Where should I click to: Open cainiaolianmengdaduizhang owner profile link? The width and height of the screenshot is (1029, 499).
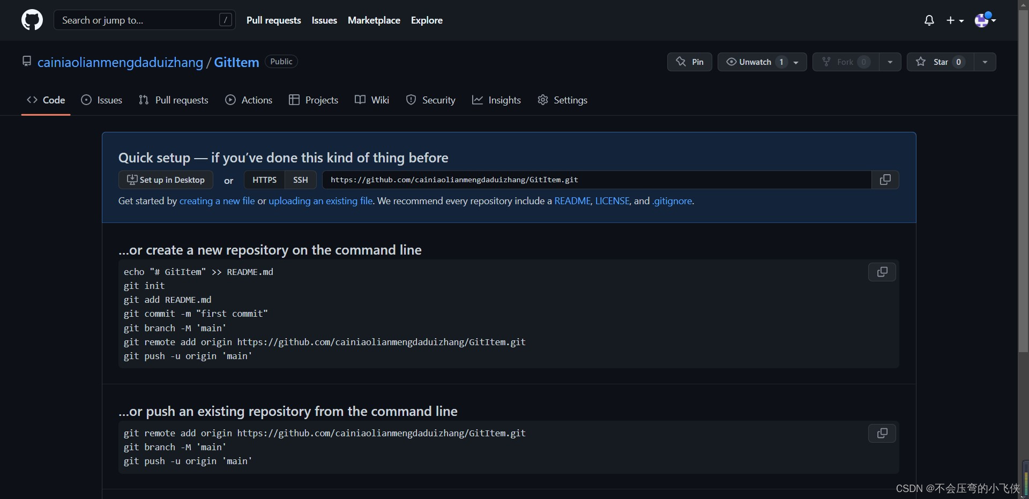(x=120, y=63)
